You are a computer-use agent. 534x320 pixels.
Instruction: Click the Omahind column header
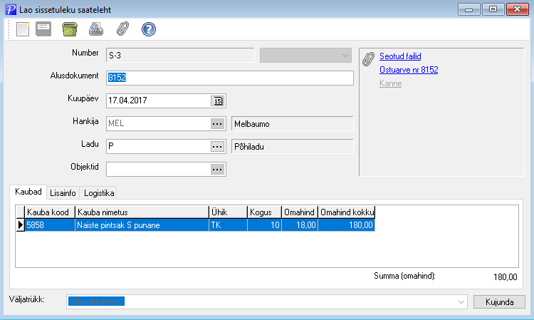tap(300, 212)
